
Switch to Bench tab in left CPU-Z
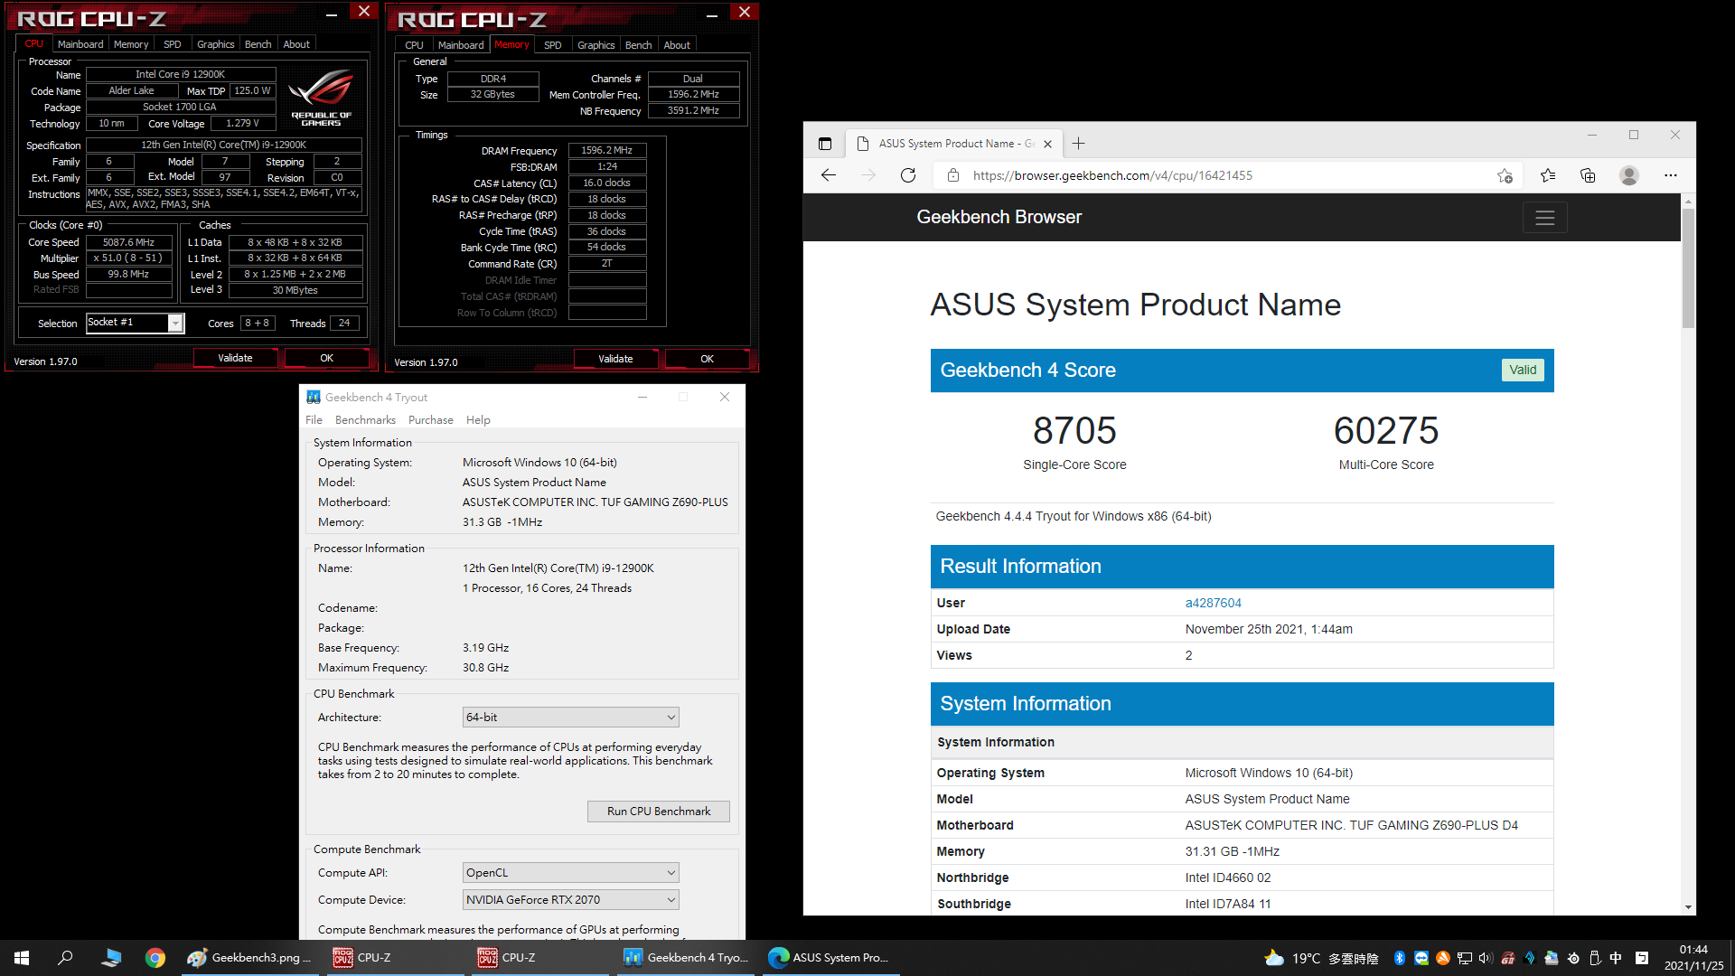pos(258,44)
